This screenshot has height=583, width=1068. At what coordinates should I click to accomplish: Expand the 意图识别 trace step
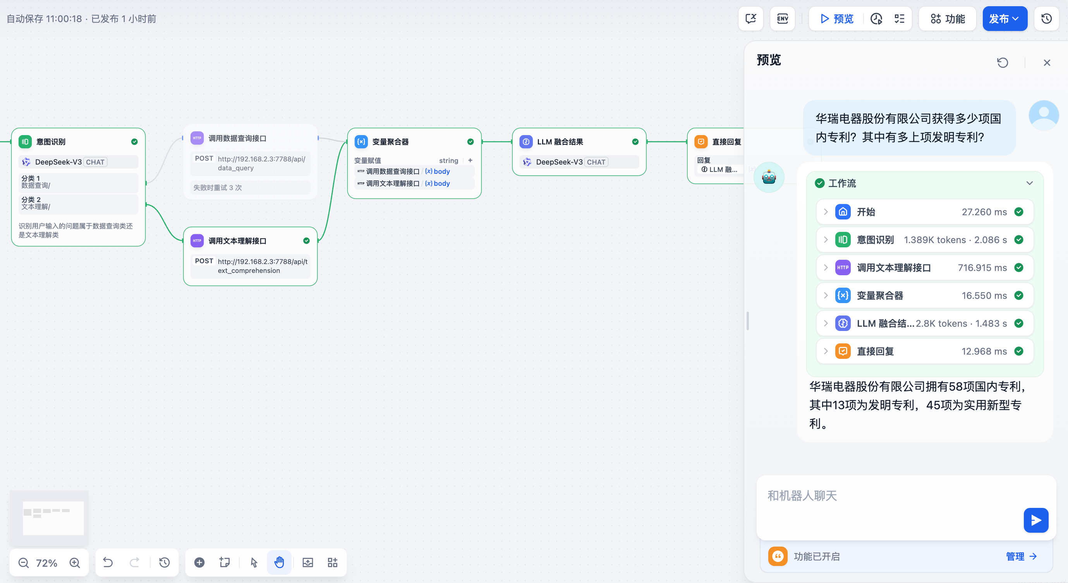(826, 240)
